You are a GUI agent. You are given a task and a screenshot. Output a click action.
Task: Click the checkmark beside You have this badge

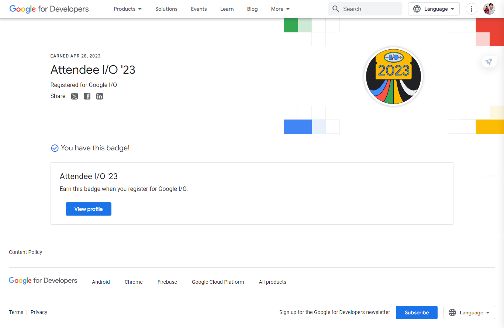(55, 148)
